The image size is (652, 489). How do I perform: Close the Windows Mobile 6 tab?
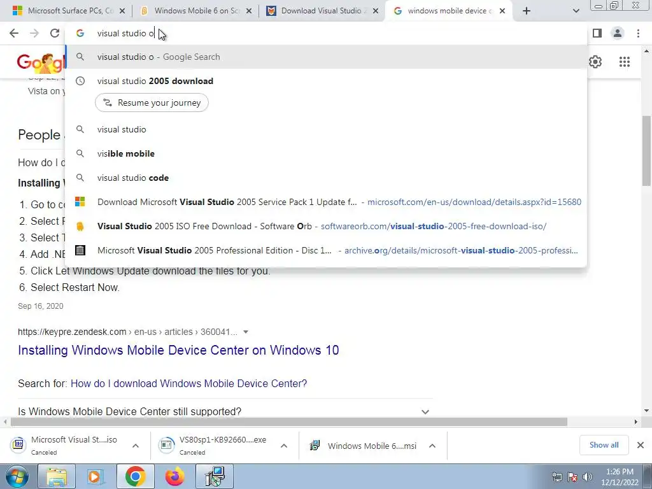(x=249, y=11)
